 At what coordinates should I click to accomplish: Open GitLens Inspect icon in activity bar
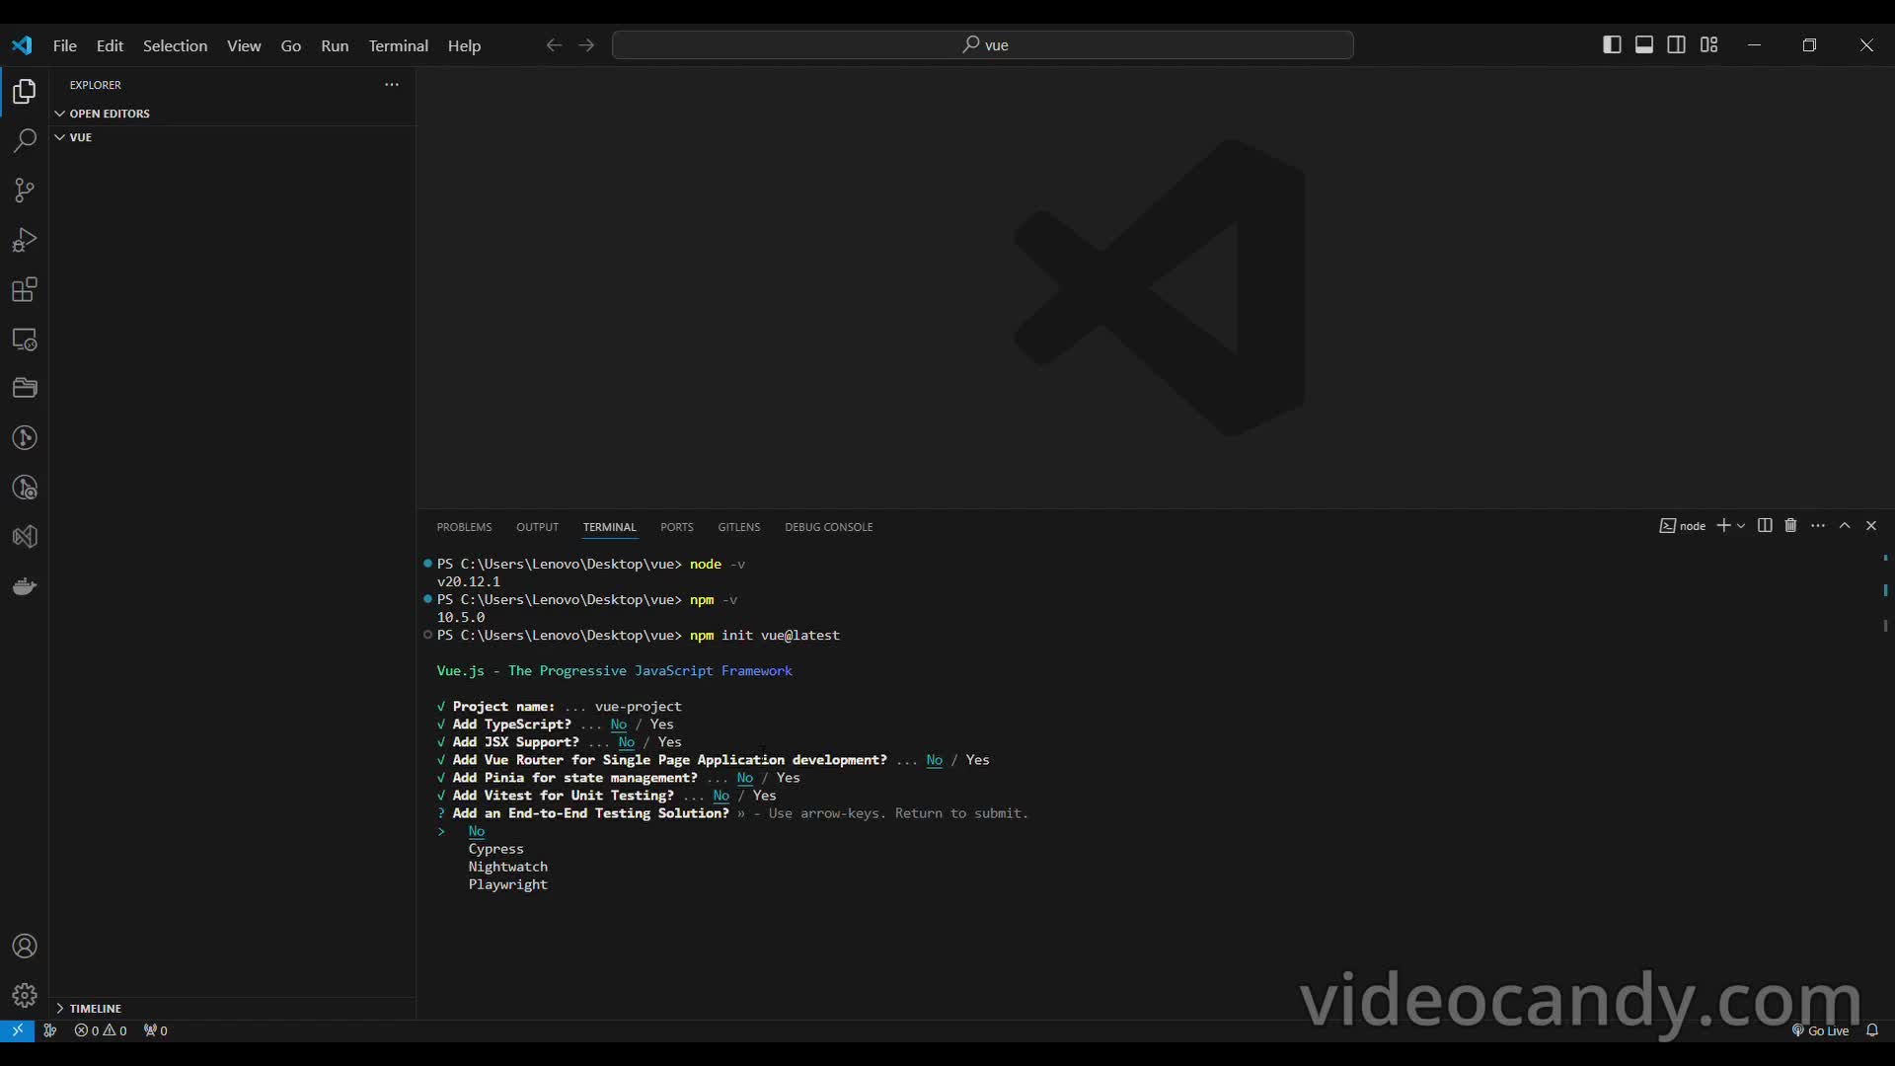[x=25, y=488]
